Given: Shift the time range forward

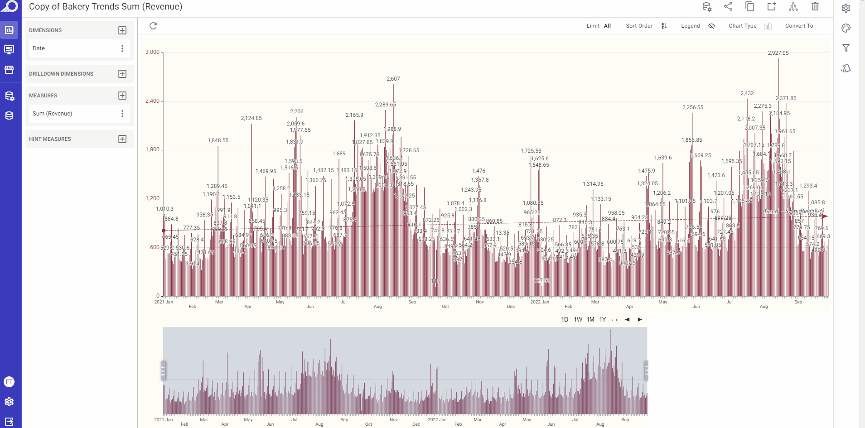Looking at the screenshot, I should coord(640,320).
